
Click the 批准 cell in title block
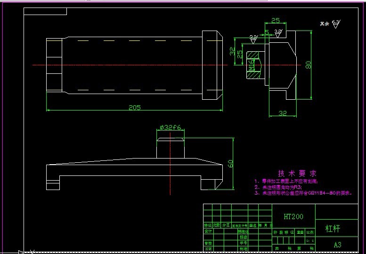coord(243,249)
